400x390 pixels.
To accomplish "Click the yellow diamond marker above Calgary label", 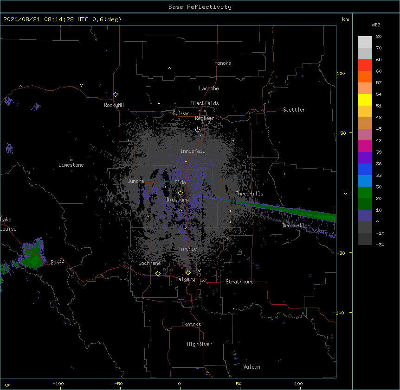I will click(x=188, y=273).
